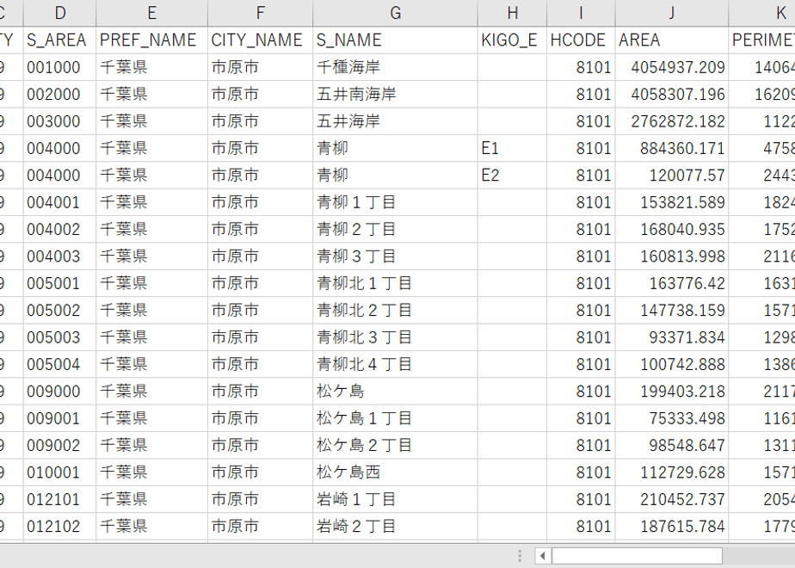Screen dimensions: 795x568
Task: Click the 青柳北４丁目 cell
Action: [396, 364]
